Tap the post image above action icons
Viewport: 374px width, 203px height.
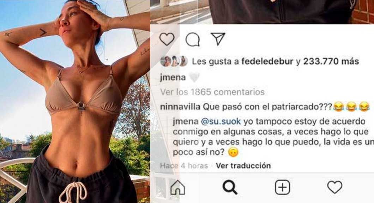262,12
